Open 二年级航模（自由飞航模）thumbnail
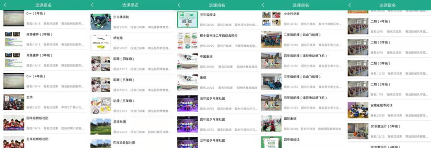This screenshot has width=431, height=148. (271, 39)
